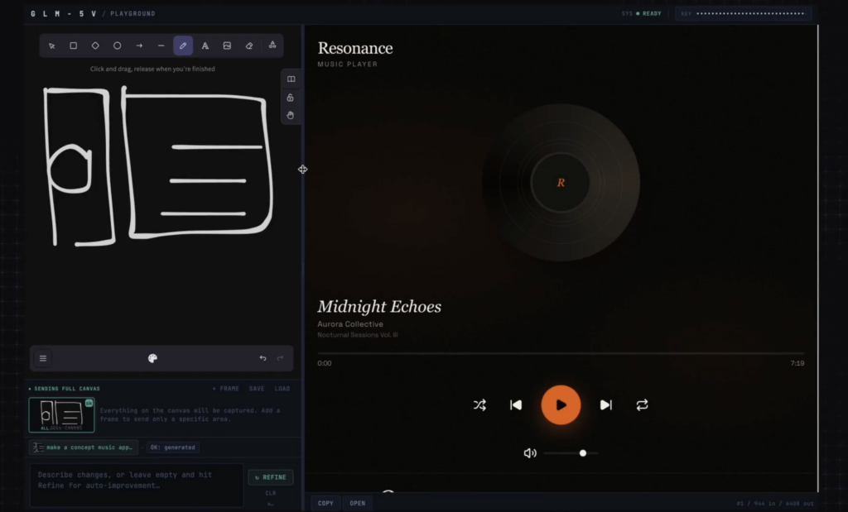The image size is (848, 512).
Task: Open the more shapes tools menu
Action: (x=272, y=46)
